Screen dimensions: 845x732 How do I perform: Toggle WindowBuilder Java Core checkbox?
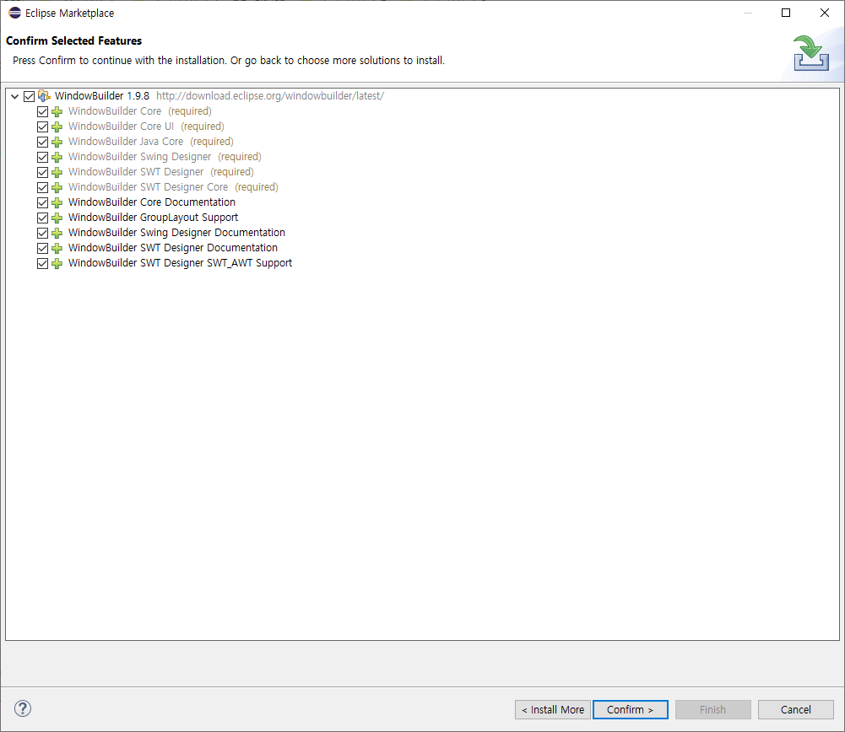[42, 142]
